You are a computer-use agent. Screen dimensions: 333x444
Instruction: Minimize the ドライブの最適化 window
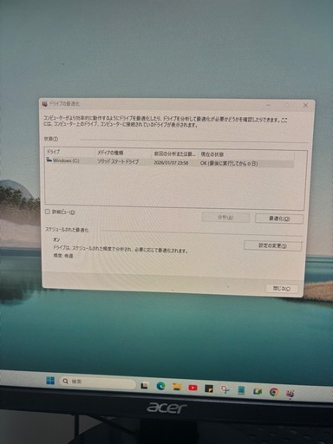click(x=269, y=105)
